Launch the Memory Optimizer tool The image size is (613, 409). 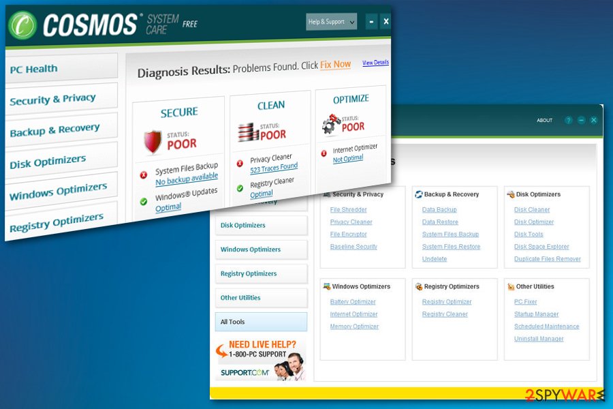tap(354, 327)
